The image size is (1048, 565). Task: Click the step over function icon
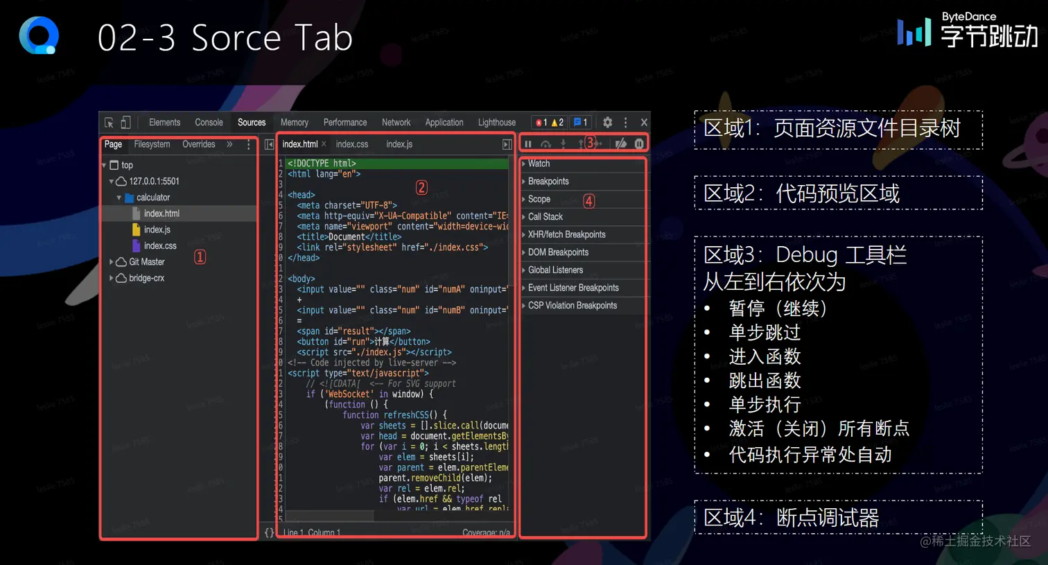(545, 144)
